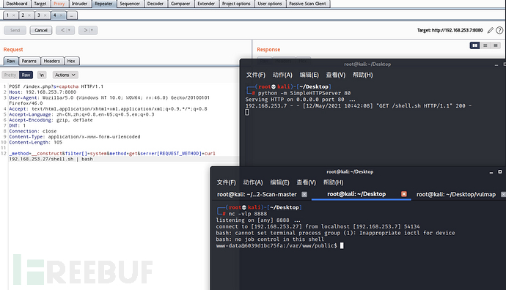Viewport: 506px width, 290px height.
Task: Open 动作(A) menu in upper terminal
Action: tap(282, 75)
